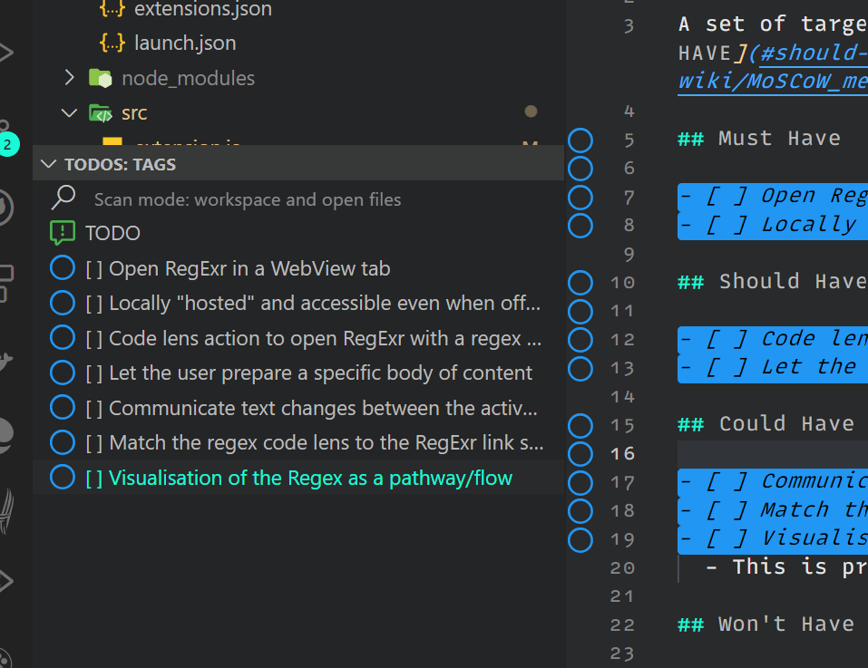The width and height of the screenshot is (868, 668).
Task: Open todo 'Match the regex code lens'
Action: point(315,443)
